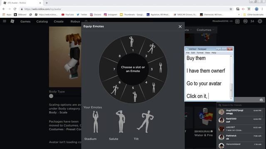Screen dimensions: 266x149
Task: Open a new Chrome tab
Action: pyautogui.click(x=47, y=3)
